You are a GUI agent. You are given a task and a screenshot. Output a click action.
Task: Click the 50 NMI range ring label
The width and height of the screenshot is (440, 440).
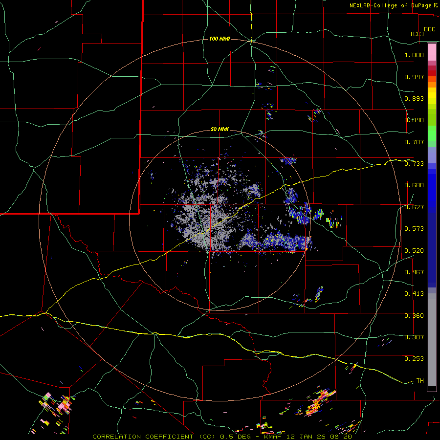coord(220,130)
